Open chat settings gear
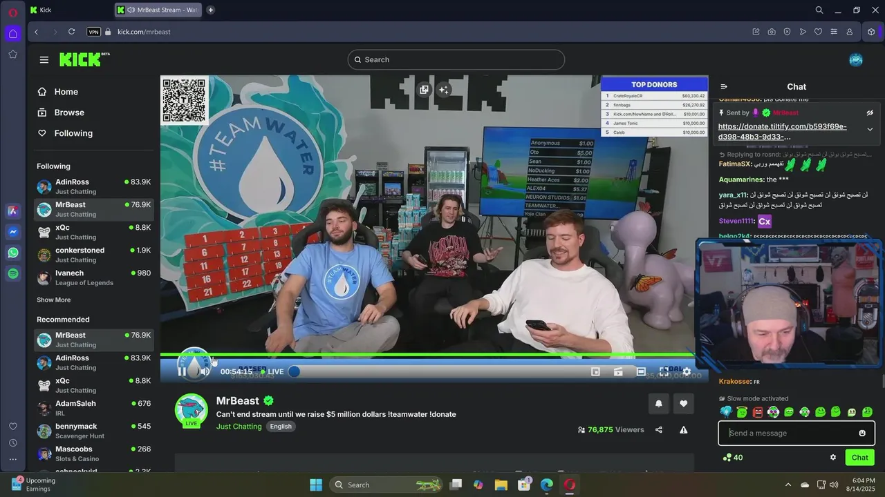885x497 pixels. tap(833, 457)
